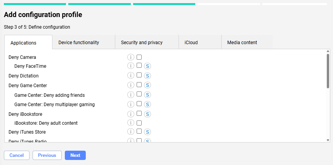Check iBookstore: Deny adult content box

coord(139,123)
